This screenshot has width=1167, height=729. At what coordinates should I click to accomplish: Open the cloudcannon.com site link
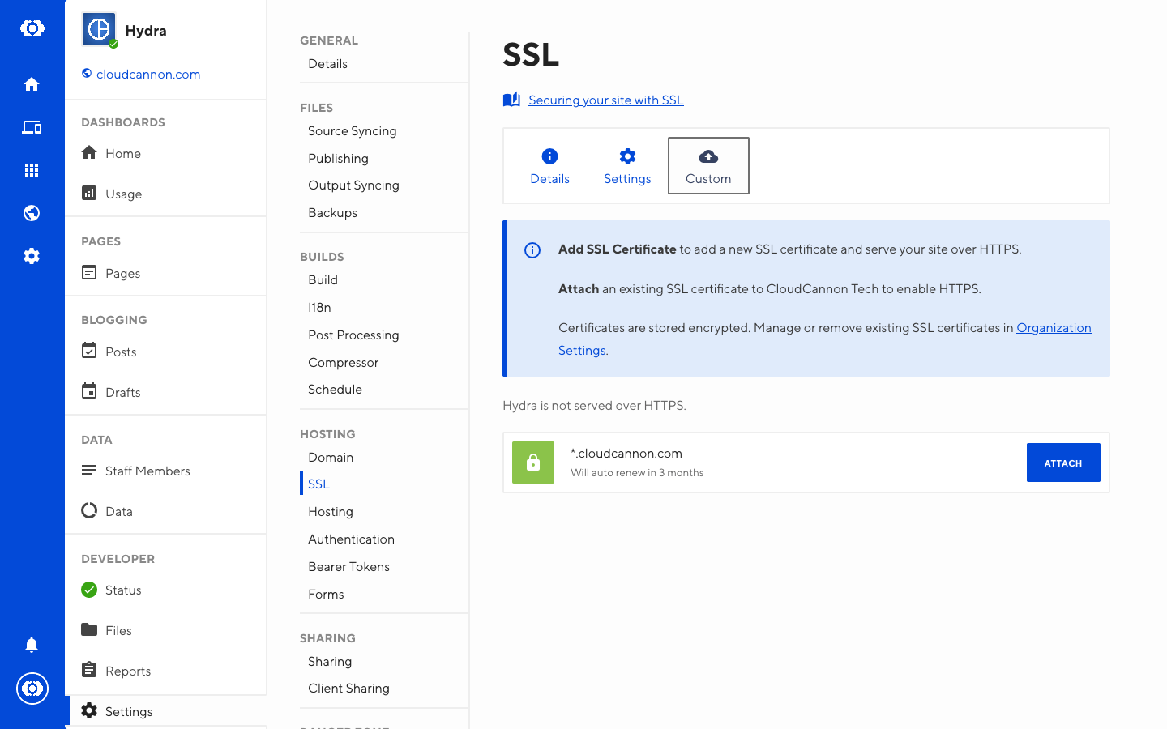pyautogui.click(x=148, y=75)
